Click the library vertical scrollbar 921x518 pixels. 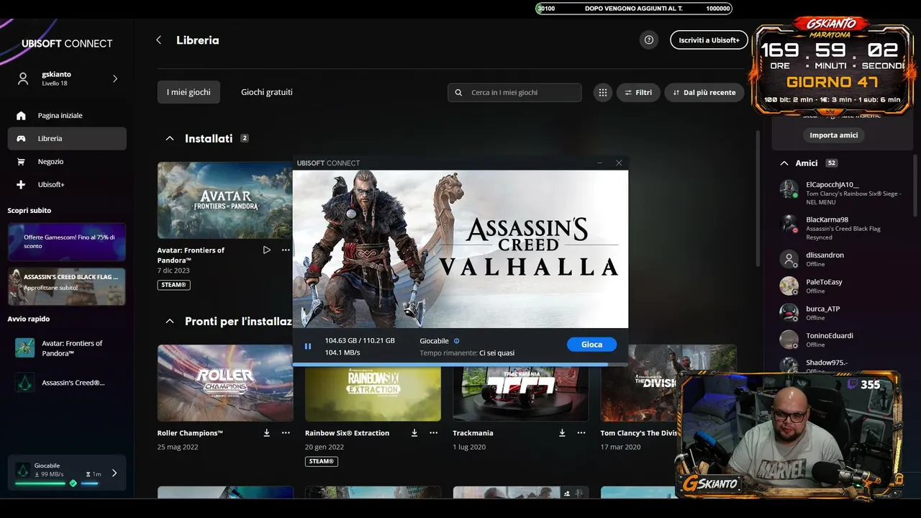756,198
